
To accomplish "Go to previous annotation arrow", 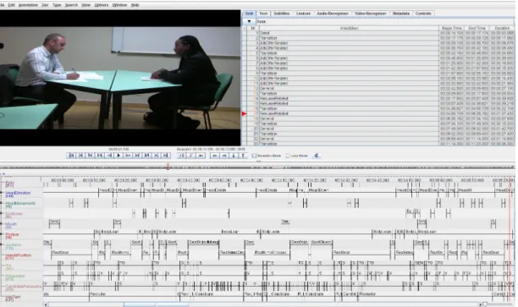I will pyautogui.click(x=215, y=156).
